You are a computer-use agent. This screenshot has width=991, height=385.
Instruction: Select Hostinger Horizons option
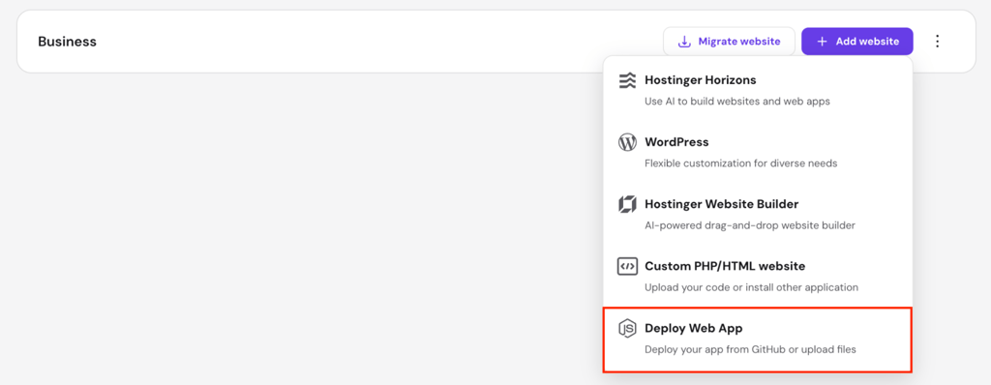757,90
